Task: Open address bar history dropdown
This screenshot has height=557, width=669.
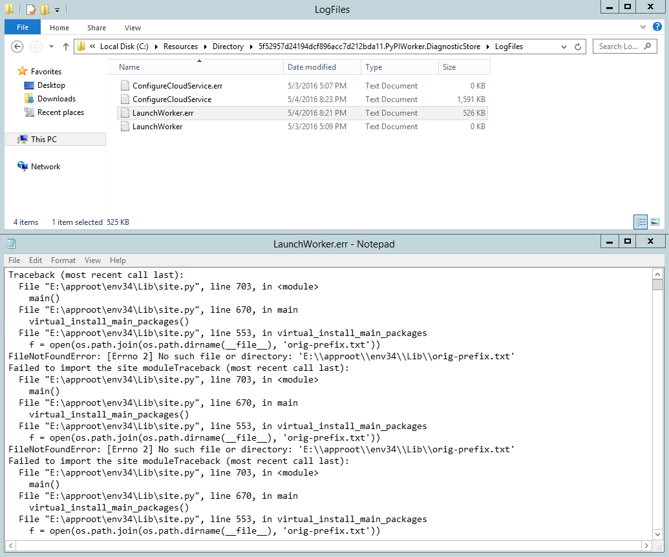Action: (x=564, y=47)
